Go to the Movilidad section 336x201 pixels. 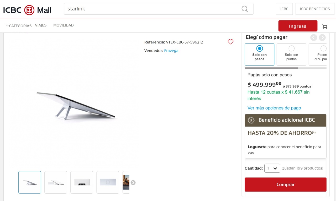click(x=64, y=25)
